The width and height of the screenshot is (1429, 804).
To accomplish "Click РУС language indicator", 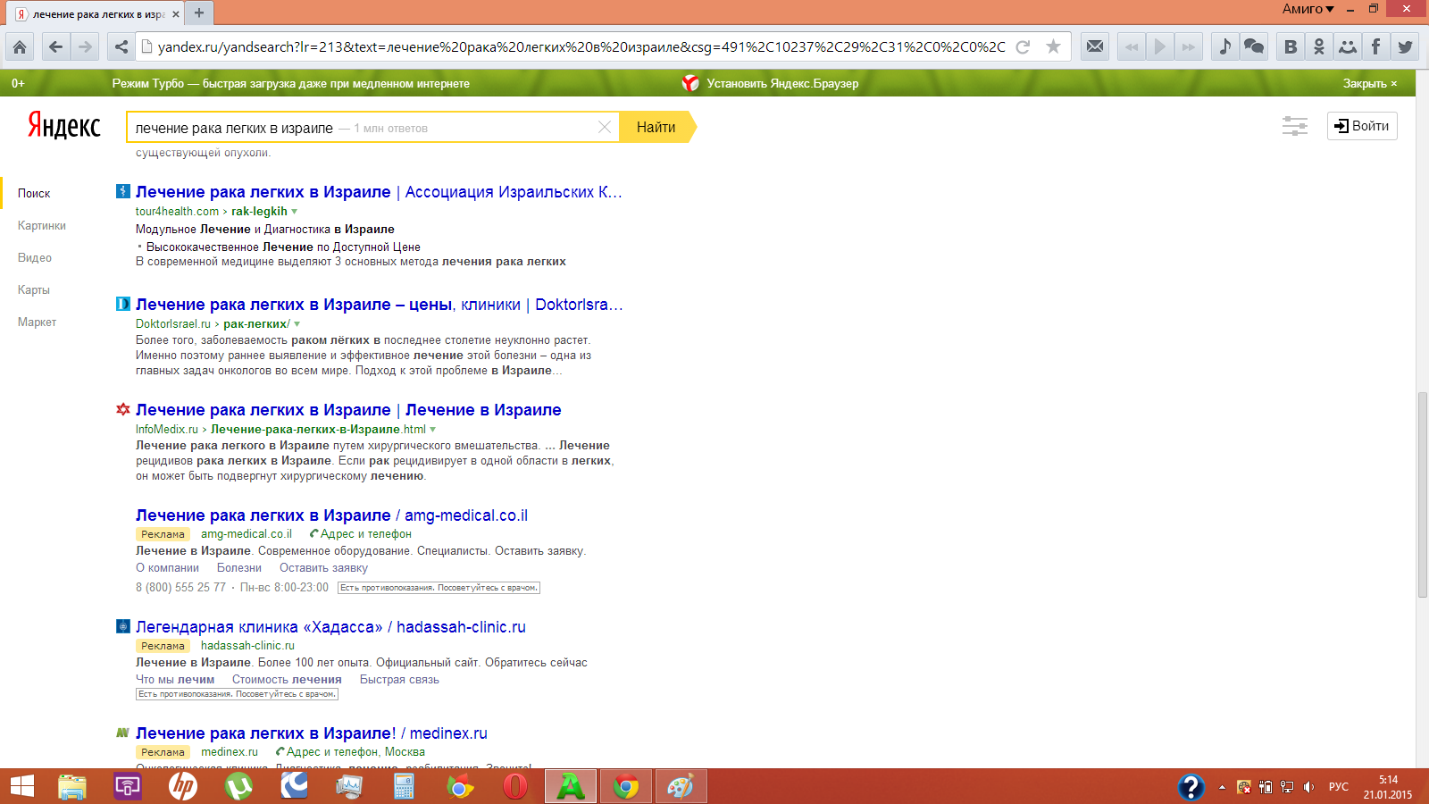I will [x=1339, y=787].
